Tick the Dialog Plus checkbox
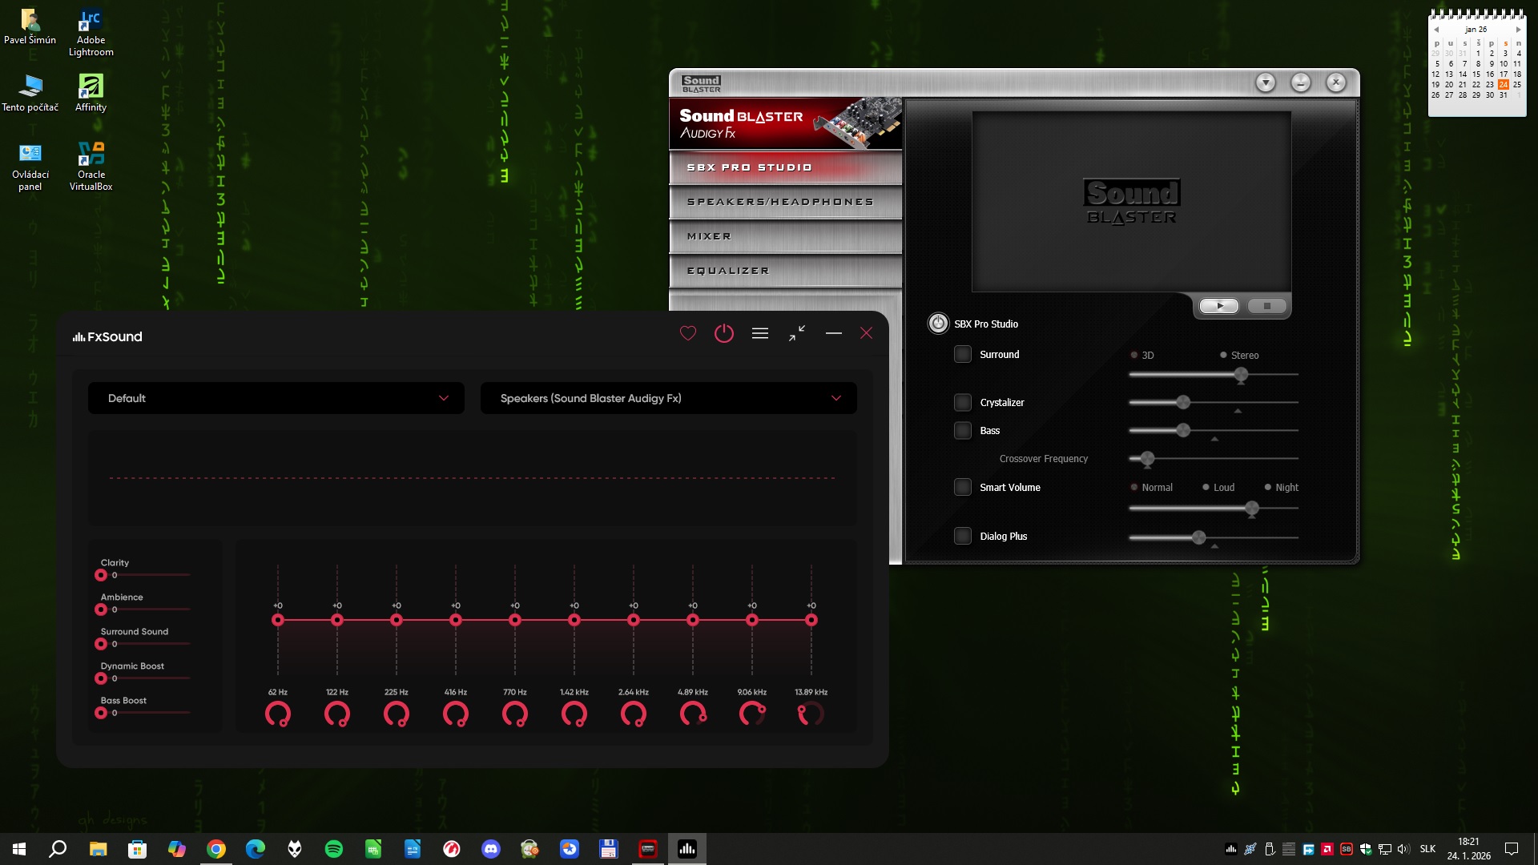The height and width of the screenshot is (865, 1538). click(x=963, y=536)
